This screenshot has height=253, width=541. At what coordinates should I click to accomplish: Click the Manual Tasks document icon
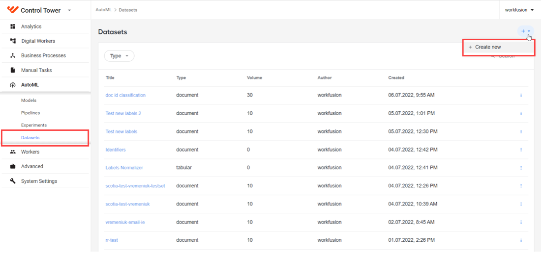click(13, 70)
